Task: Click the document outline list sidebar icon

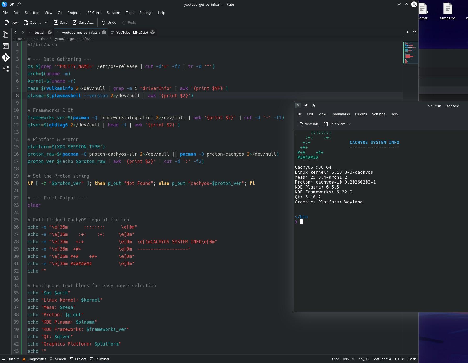Action: [x=5, y=46]
